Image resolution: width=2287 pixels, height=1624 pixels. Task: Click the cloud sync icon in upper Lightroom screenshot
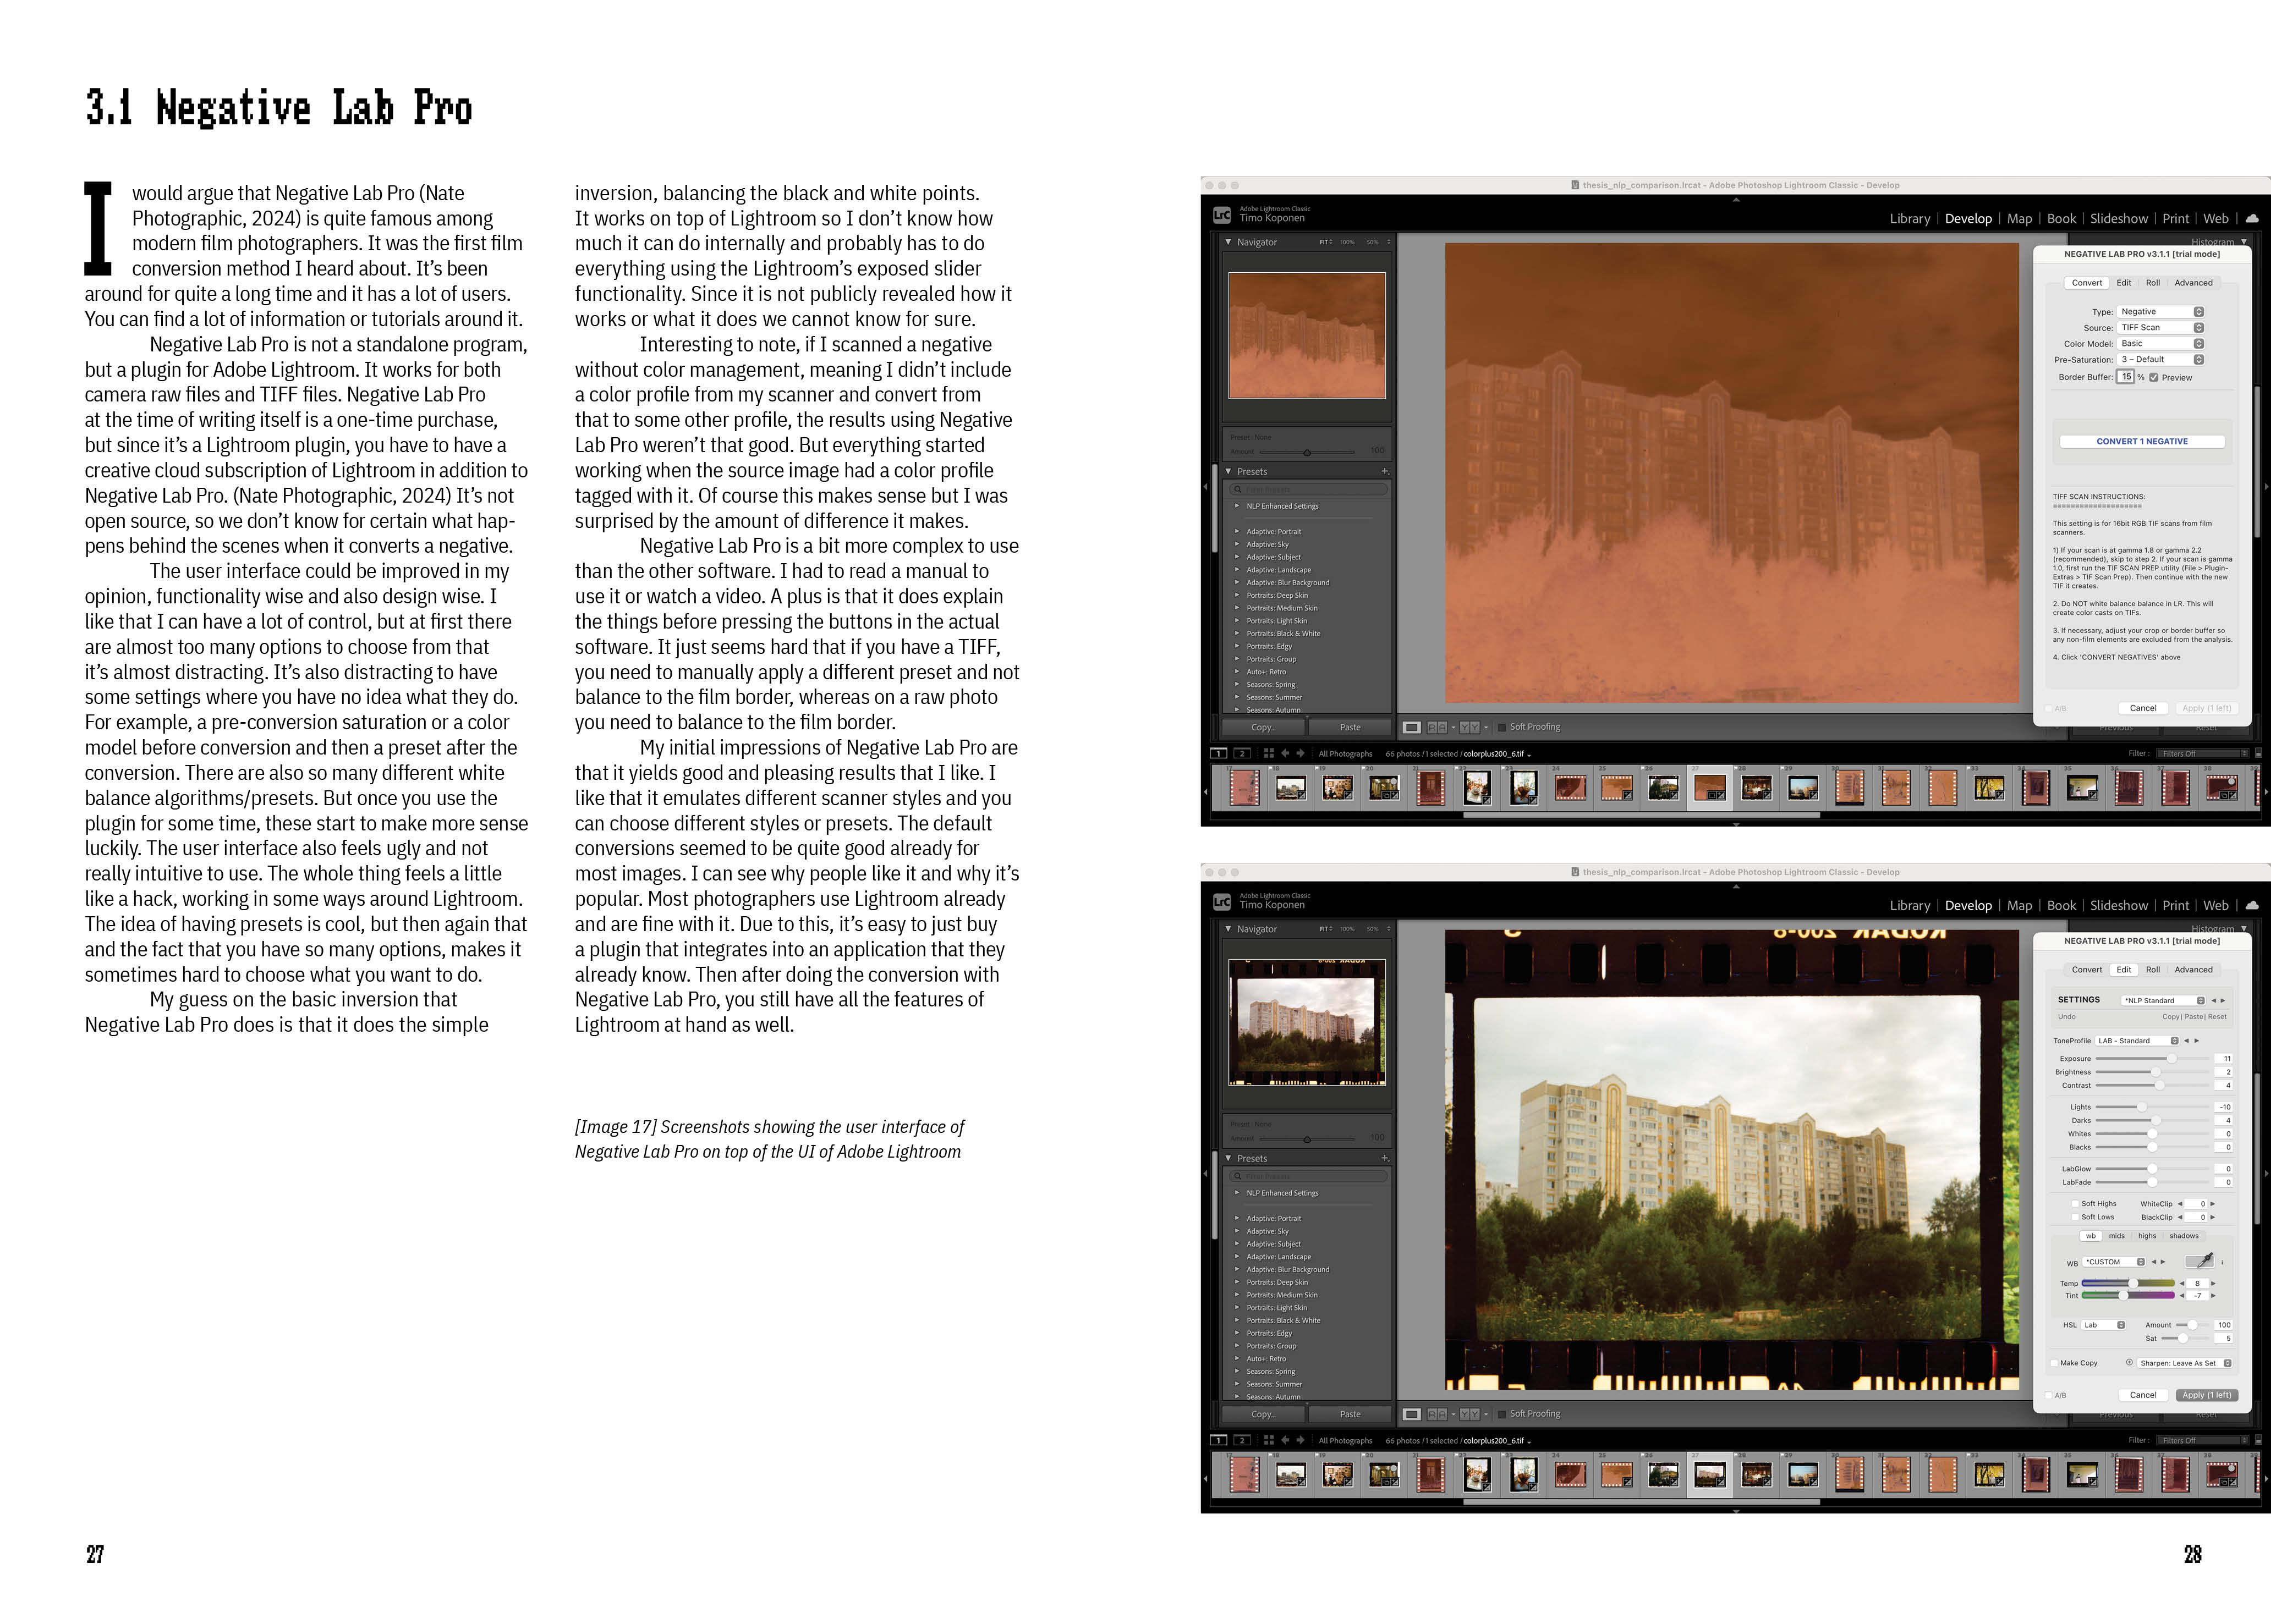[x=2252, y=218]
